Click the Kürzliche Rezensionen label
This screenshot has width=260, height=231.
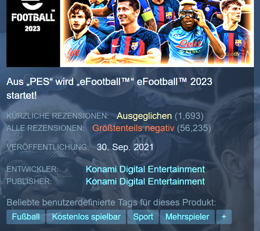point(58,116)
